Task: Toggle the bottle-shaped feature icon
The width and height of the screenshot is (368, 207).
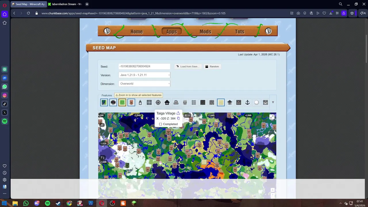Action: 140,102
